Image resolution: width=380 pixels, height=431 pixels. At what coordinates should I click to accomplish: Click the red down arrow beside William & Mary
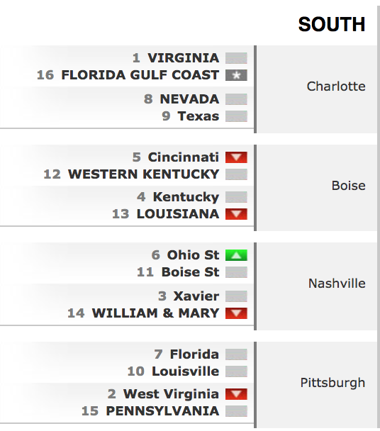coord(236,313)
